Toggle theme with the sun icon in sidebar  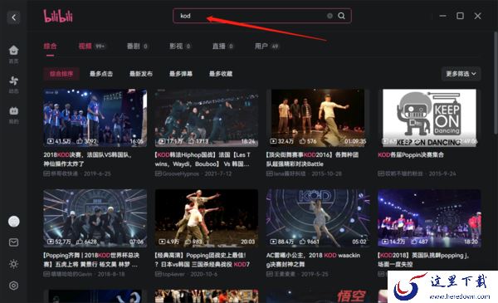tap(13, 264)
